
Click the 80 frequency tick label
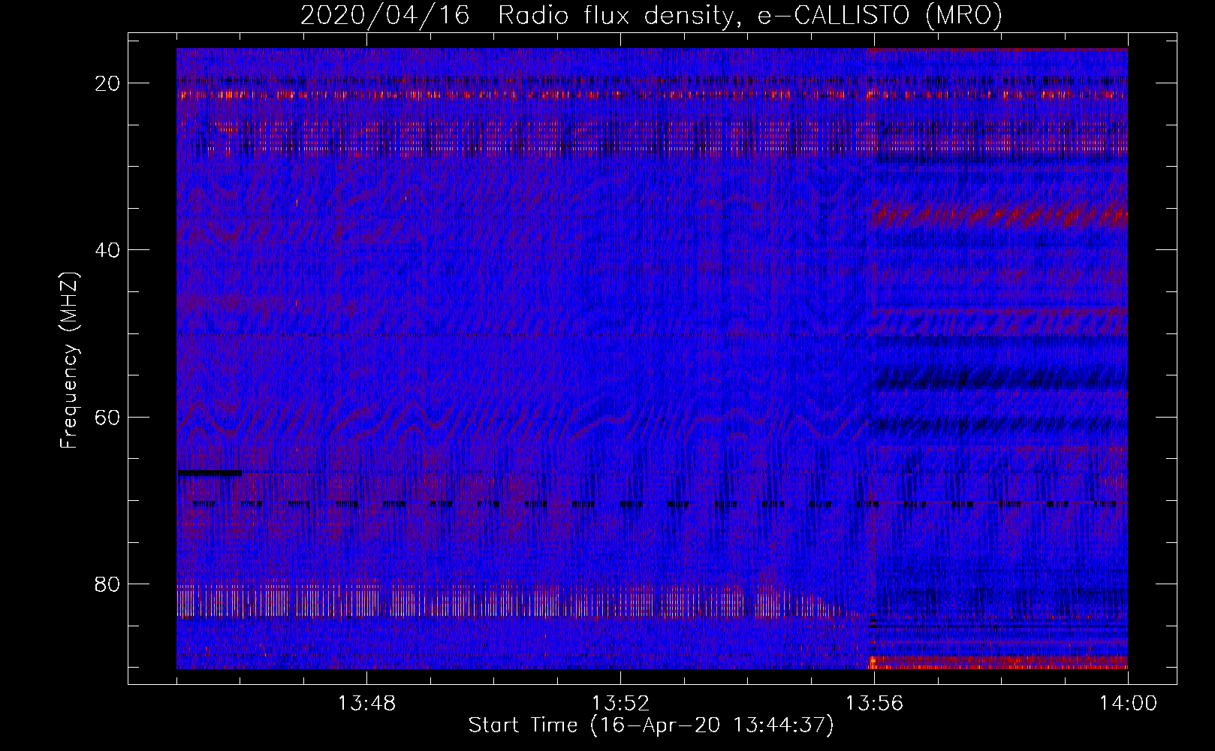107,584
